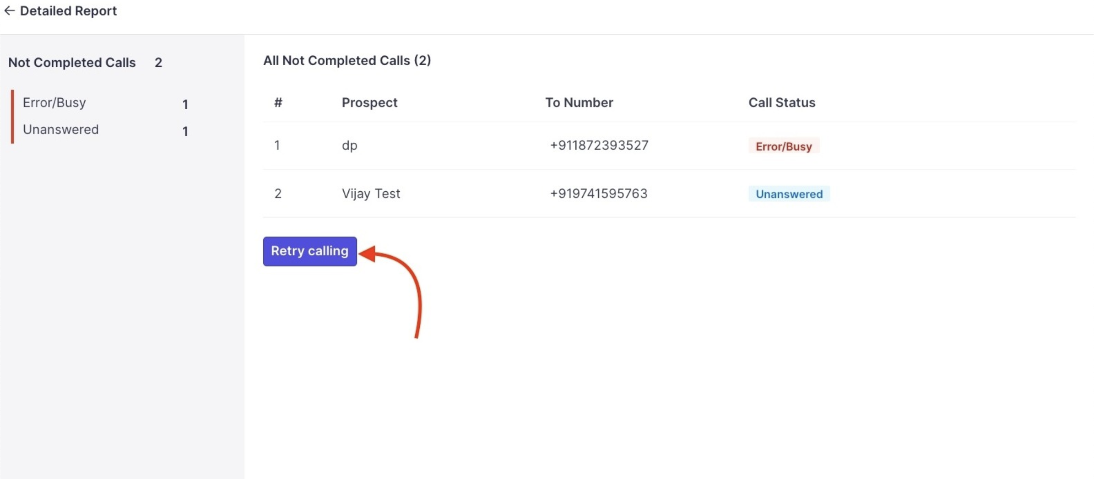Click the Error/Busy count in sidebar
1094x479 pixels.
click(185, 104)
